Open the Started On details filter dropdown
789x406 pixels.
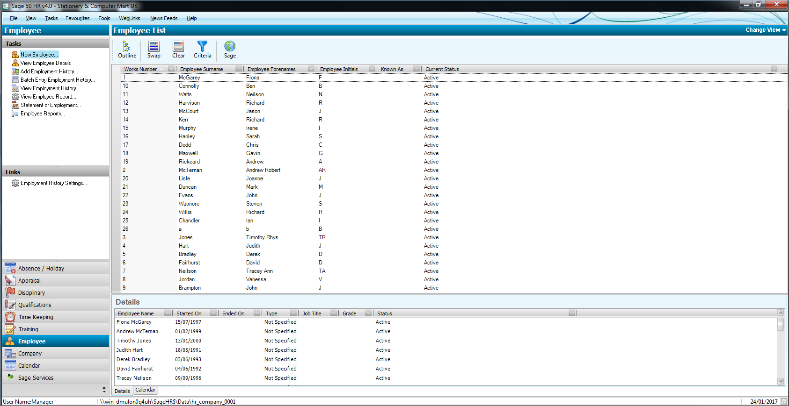click(213, 313)
